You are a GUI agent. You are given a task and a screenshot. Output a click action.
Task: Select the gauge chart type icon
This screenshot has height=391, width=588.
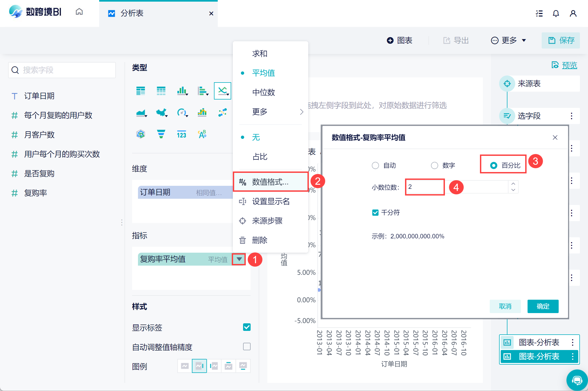click(x=182, y=112)
